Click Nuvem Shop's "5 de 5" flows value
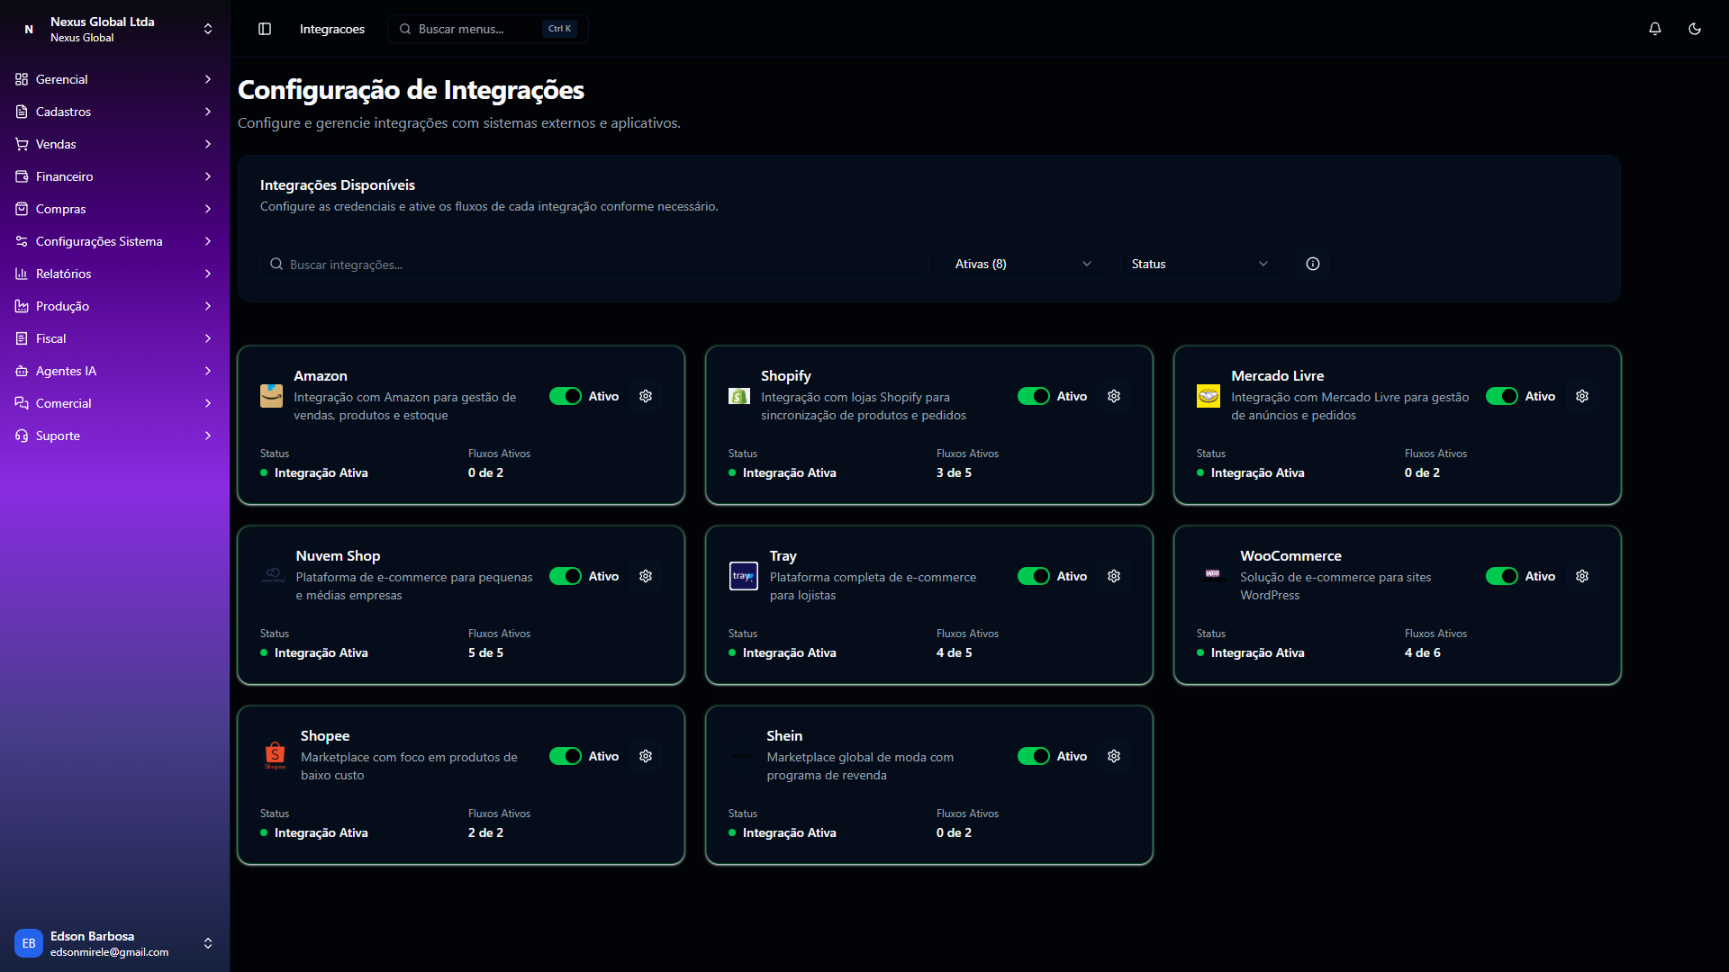 point(485,652)
